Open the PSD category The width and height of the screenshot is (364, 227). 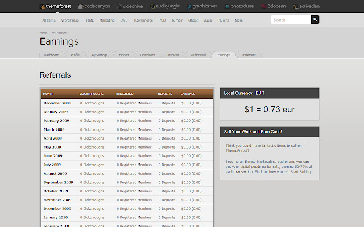[x=162, y=20]
